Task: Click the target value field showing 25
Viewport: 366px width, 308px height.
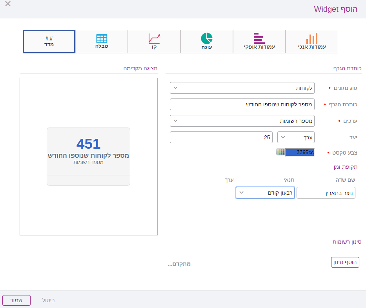Action: (221, 137)
